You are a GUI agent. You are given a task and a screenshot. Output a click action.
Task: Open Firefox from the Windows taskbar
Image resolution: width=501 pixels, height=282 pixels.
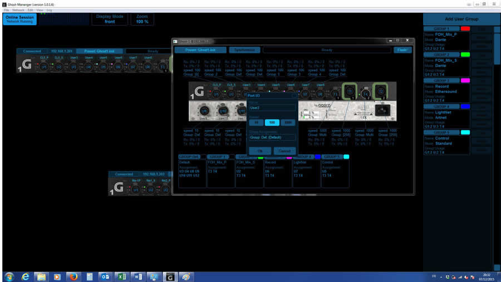[x=72, y=276]
